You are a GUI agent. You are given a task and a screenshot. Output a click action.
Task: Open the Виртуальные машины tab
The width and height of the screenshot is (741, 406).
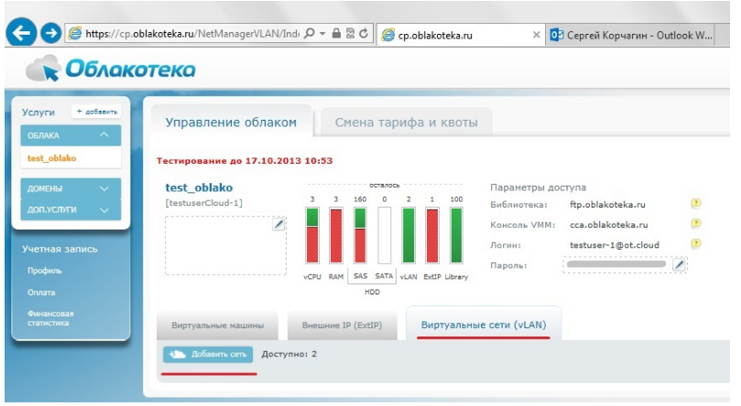218,326
